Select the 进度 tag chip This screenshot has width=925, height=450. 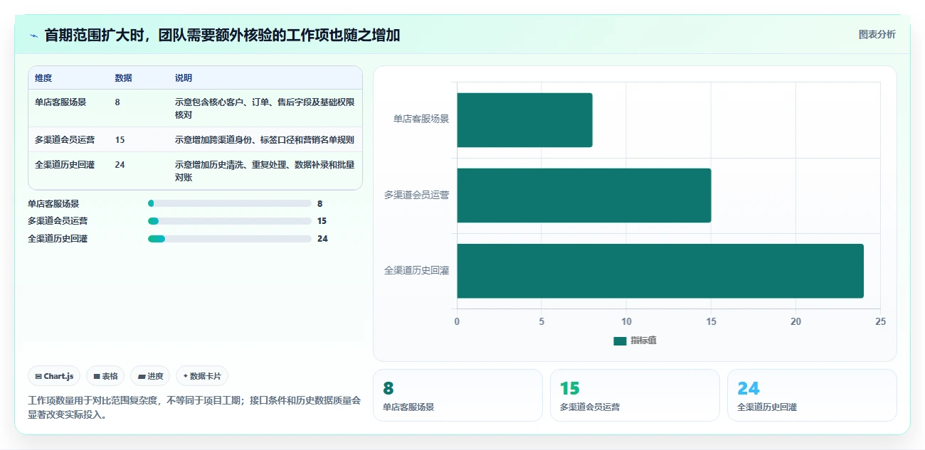point(150,376)
